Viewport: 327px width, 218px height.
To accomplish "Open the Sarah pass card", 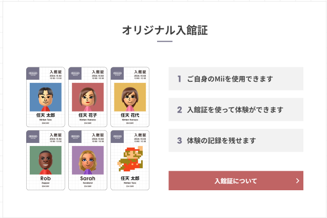I will [x=88, y=160].
